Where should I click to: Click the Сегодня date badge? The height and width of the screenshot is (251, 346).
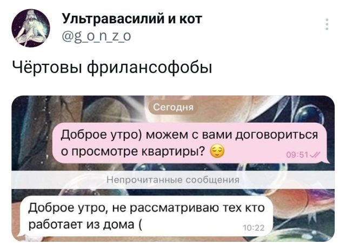[x=173, y=108]
